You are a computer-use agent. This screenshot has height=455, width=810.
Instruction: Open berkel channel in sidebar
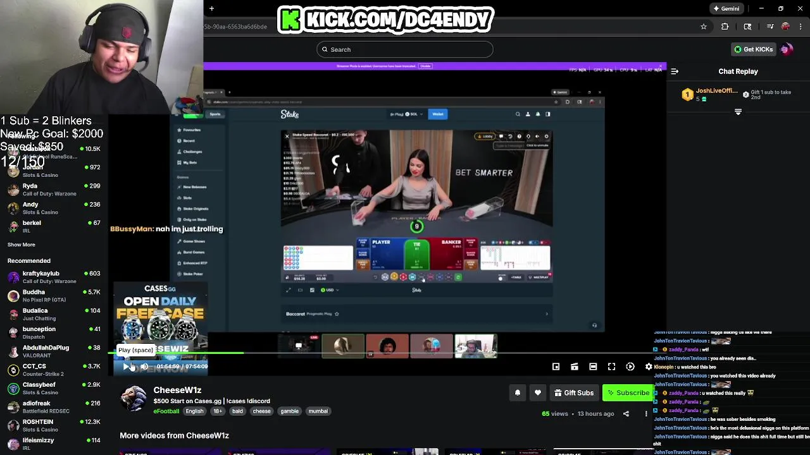point(54,226)
